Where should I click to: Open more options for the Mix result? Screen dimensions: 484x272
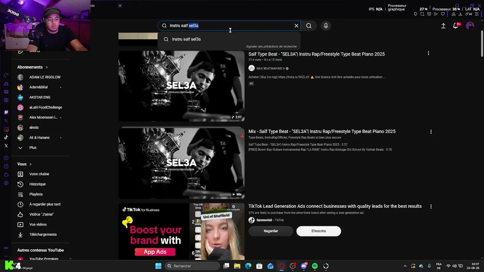point(431,132)
